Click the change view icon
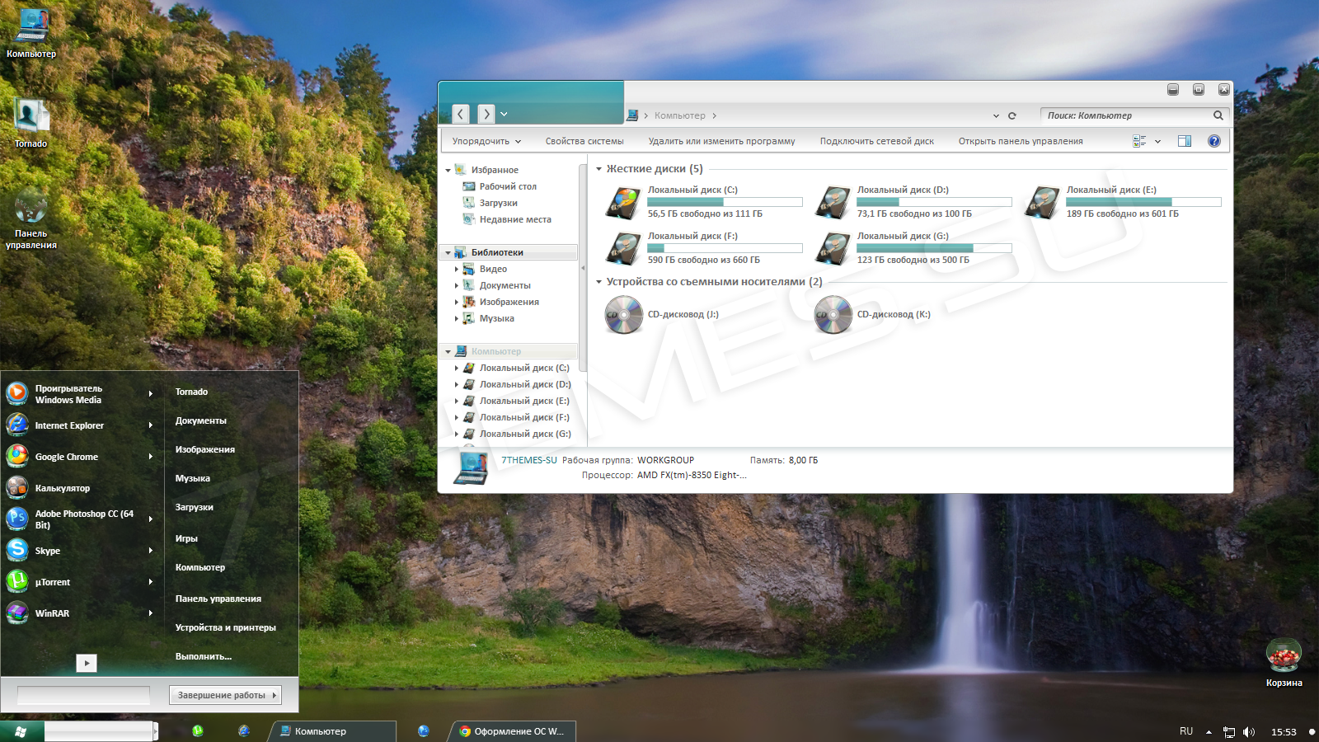Image resolution: width=1319 pixels, height=742 pixels. [x=1139, y=141]
